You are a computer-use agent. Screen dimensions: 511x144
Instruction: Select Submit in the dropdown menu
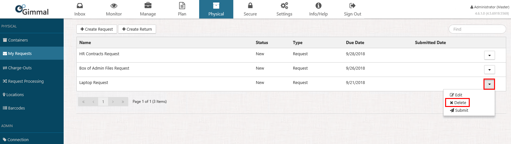point(459,110)
